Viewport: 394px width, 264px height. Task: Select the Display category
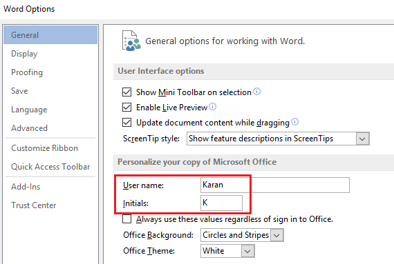coord(24,54)
